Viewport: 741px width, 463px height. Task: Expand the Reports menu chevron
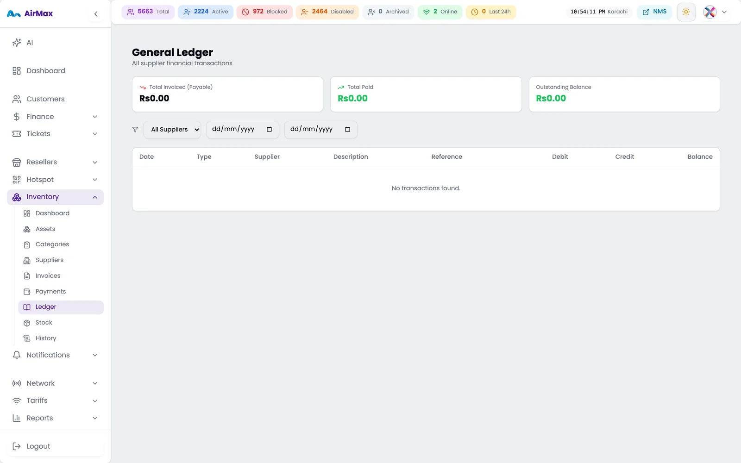95,418
